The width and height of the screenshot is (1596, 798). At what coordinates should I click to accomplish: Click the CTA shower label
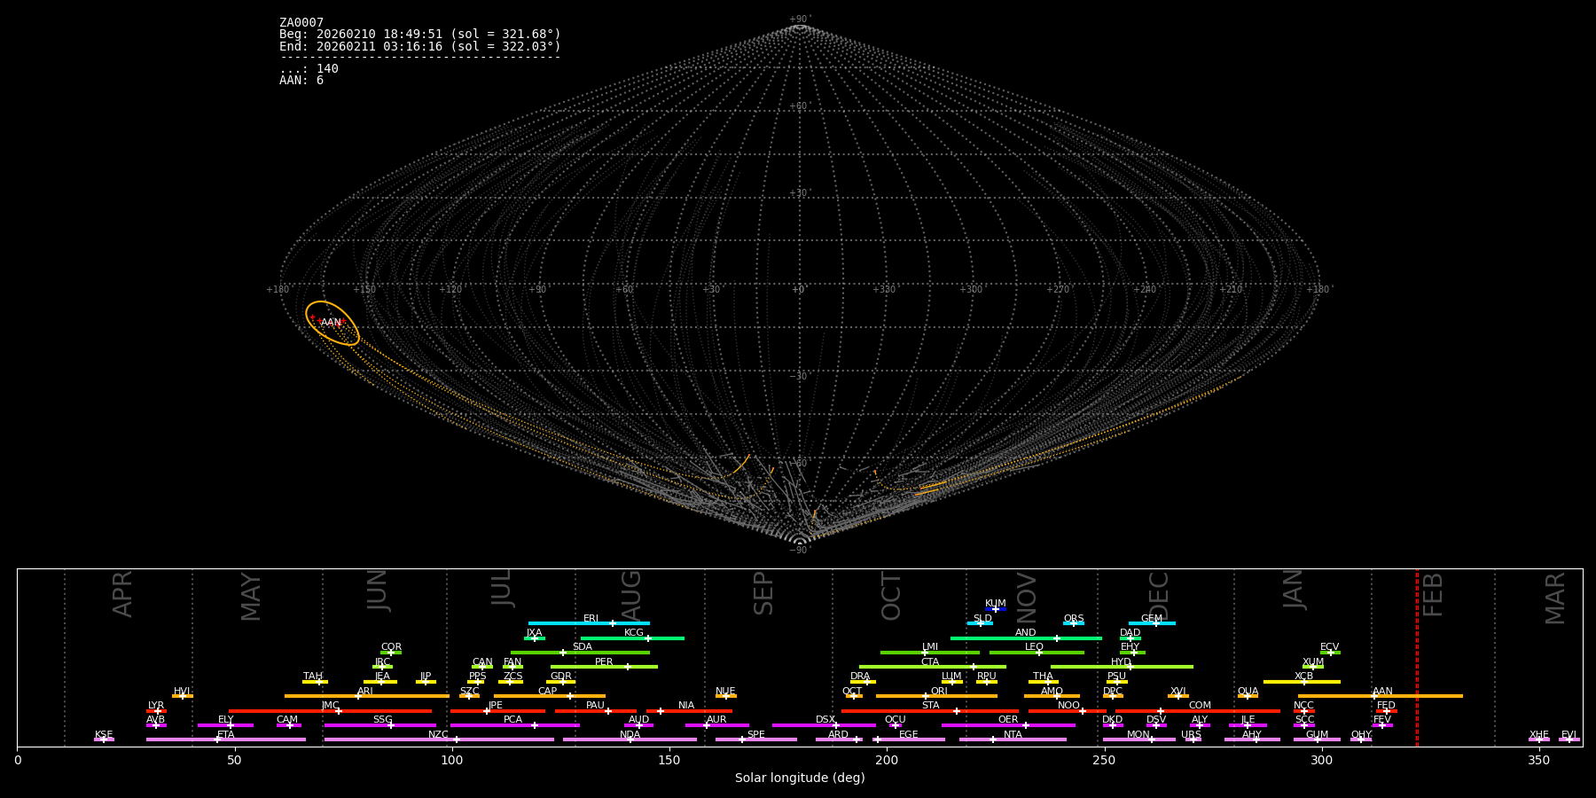(x=930, y=662)
